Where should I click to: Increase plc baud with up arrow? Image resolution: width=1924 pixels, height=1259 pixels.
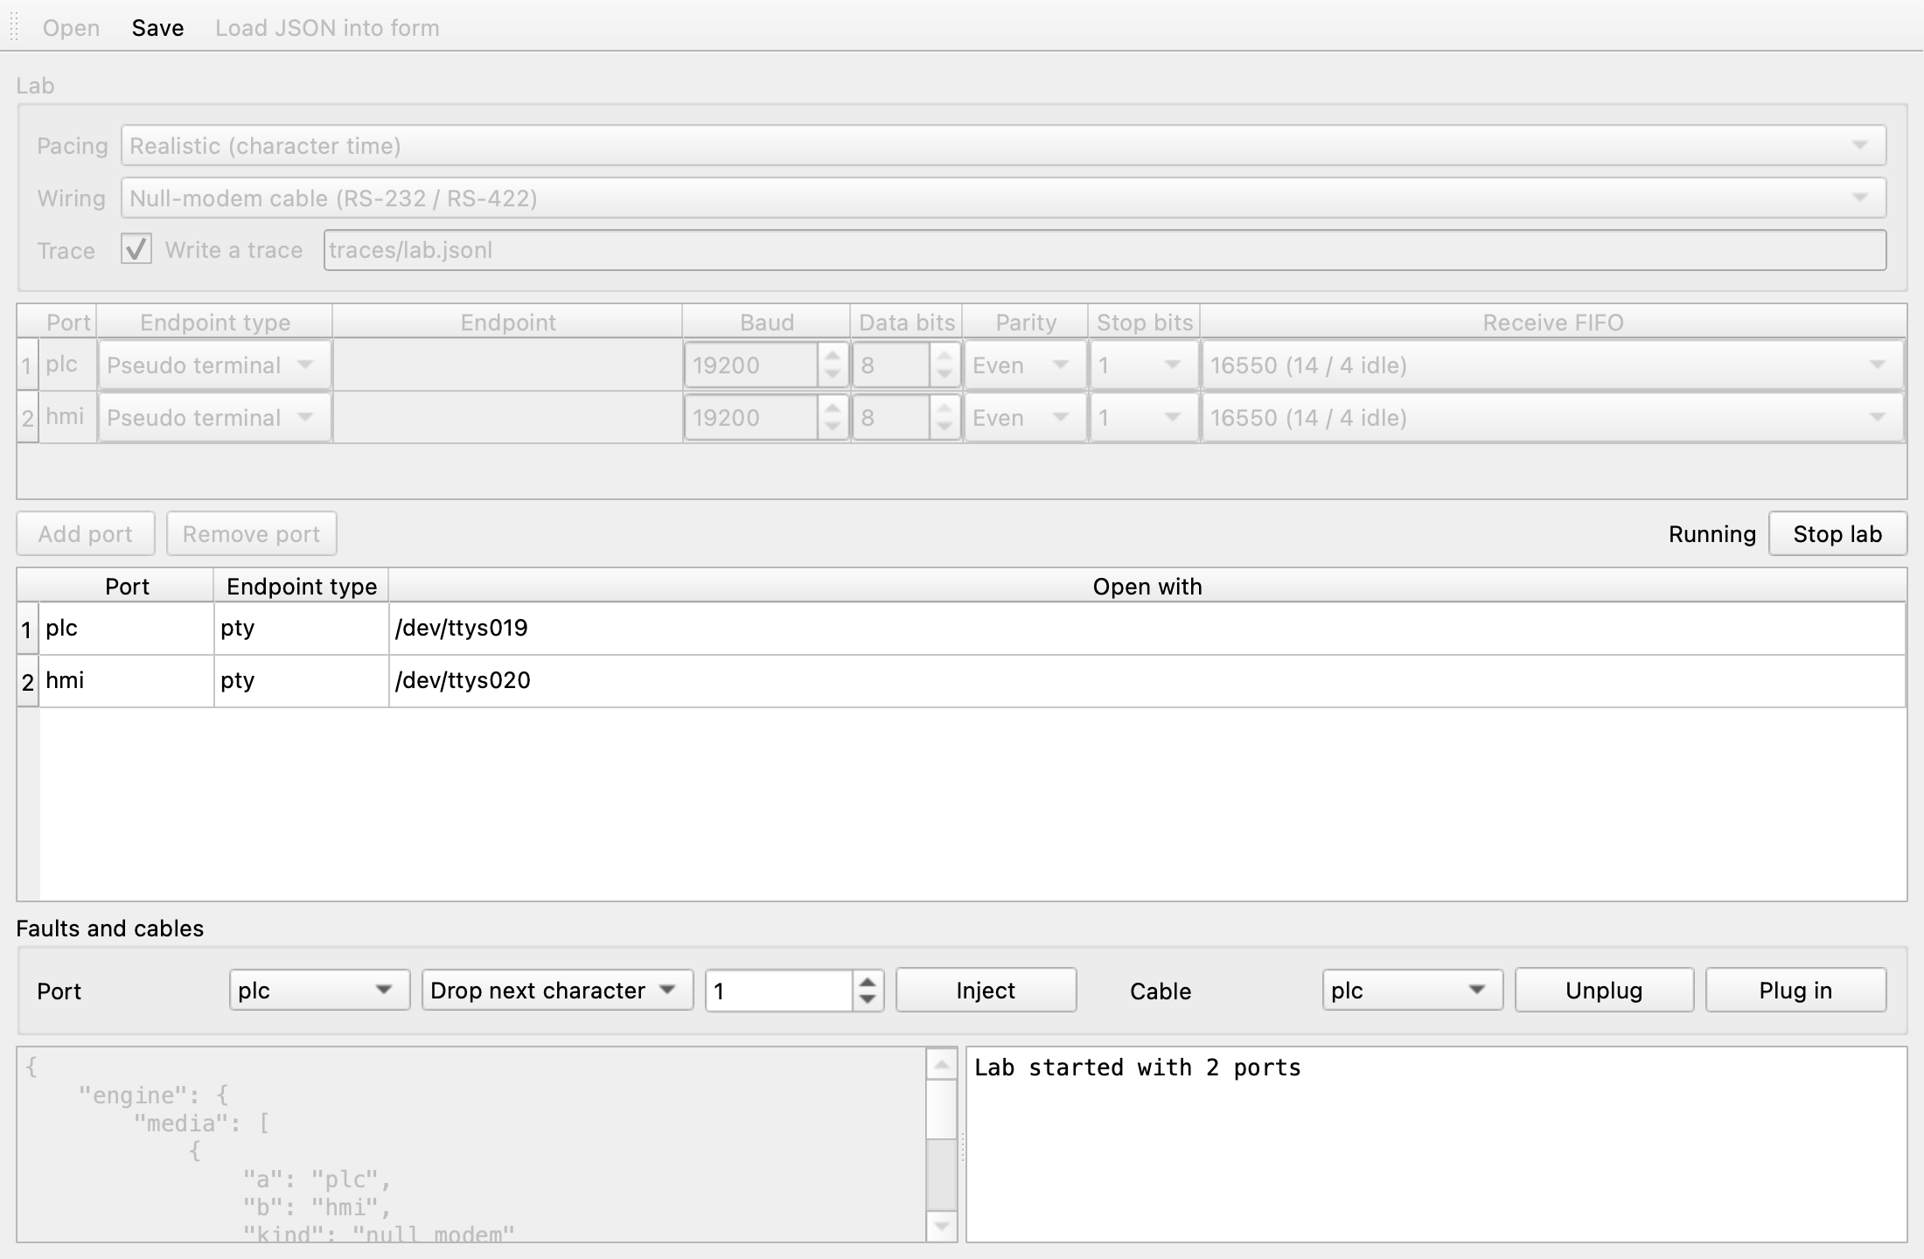coord(833,355)
